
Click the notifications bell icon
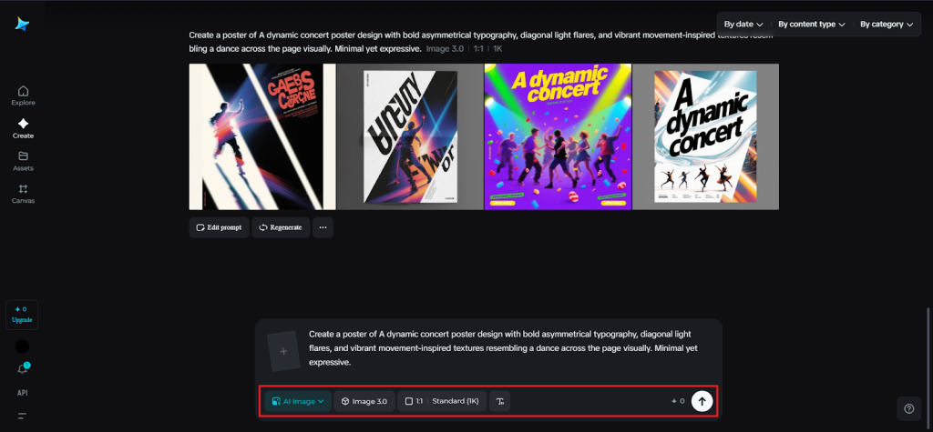(23, 369)
